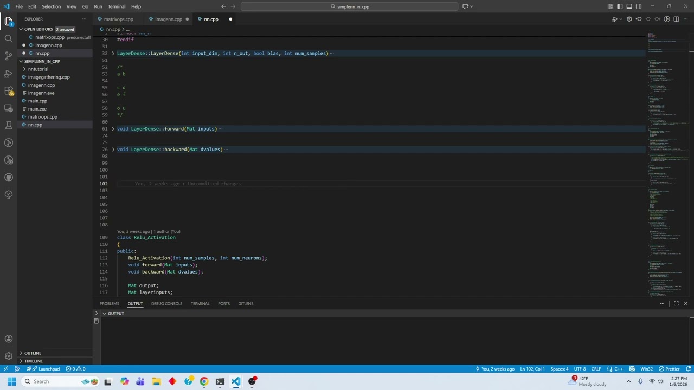
Task: Open the panel's More Actions ellipsis
Action: coord(662,303)
